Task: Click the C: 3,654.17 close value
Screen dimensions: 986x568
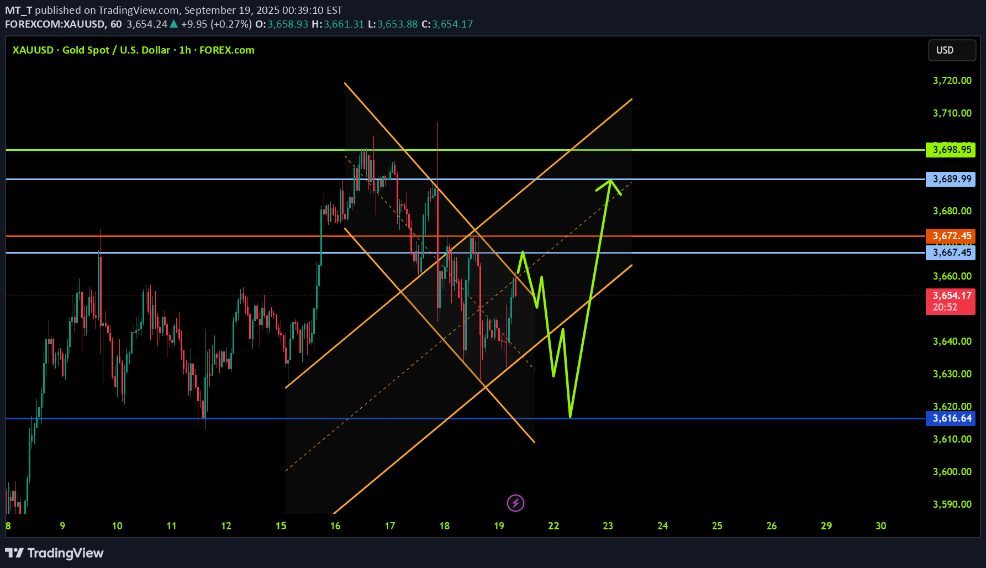Action: (x=447, y=24)
